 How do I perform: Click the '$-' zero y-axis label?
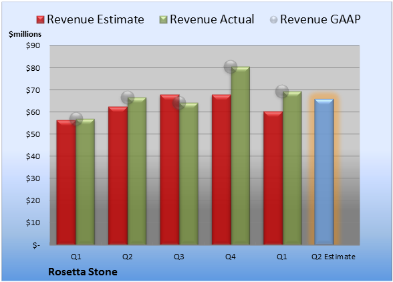[36, 245]
